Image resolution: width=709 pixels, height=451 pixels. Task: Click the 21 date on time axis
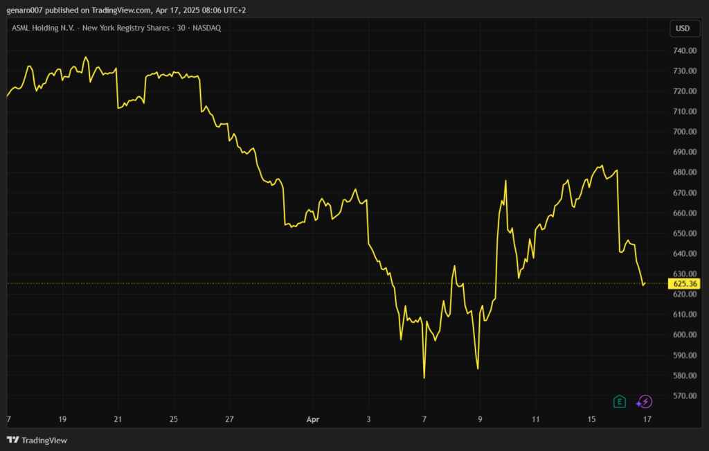click(118, 419)
